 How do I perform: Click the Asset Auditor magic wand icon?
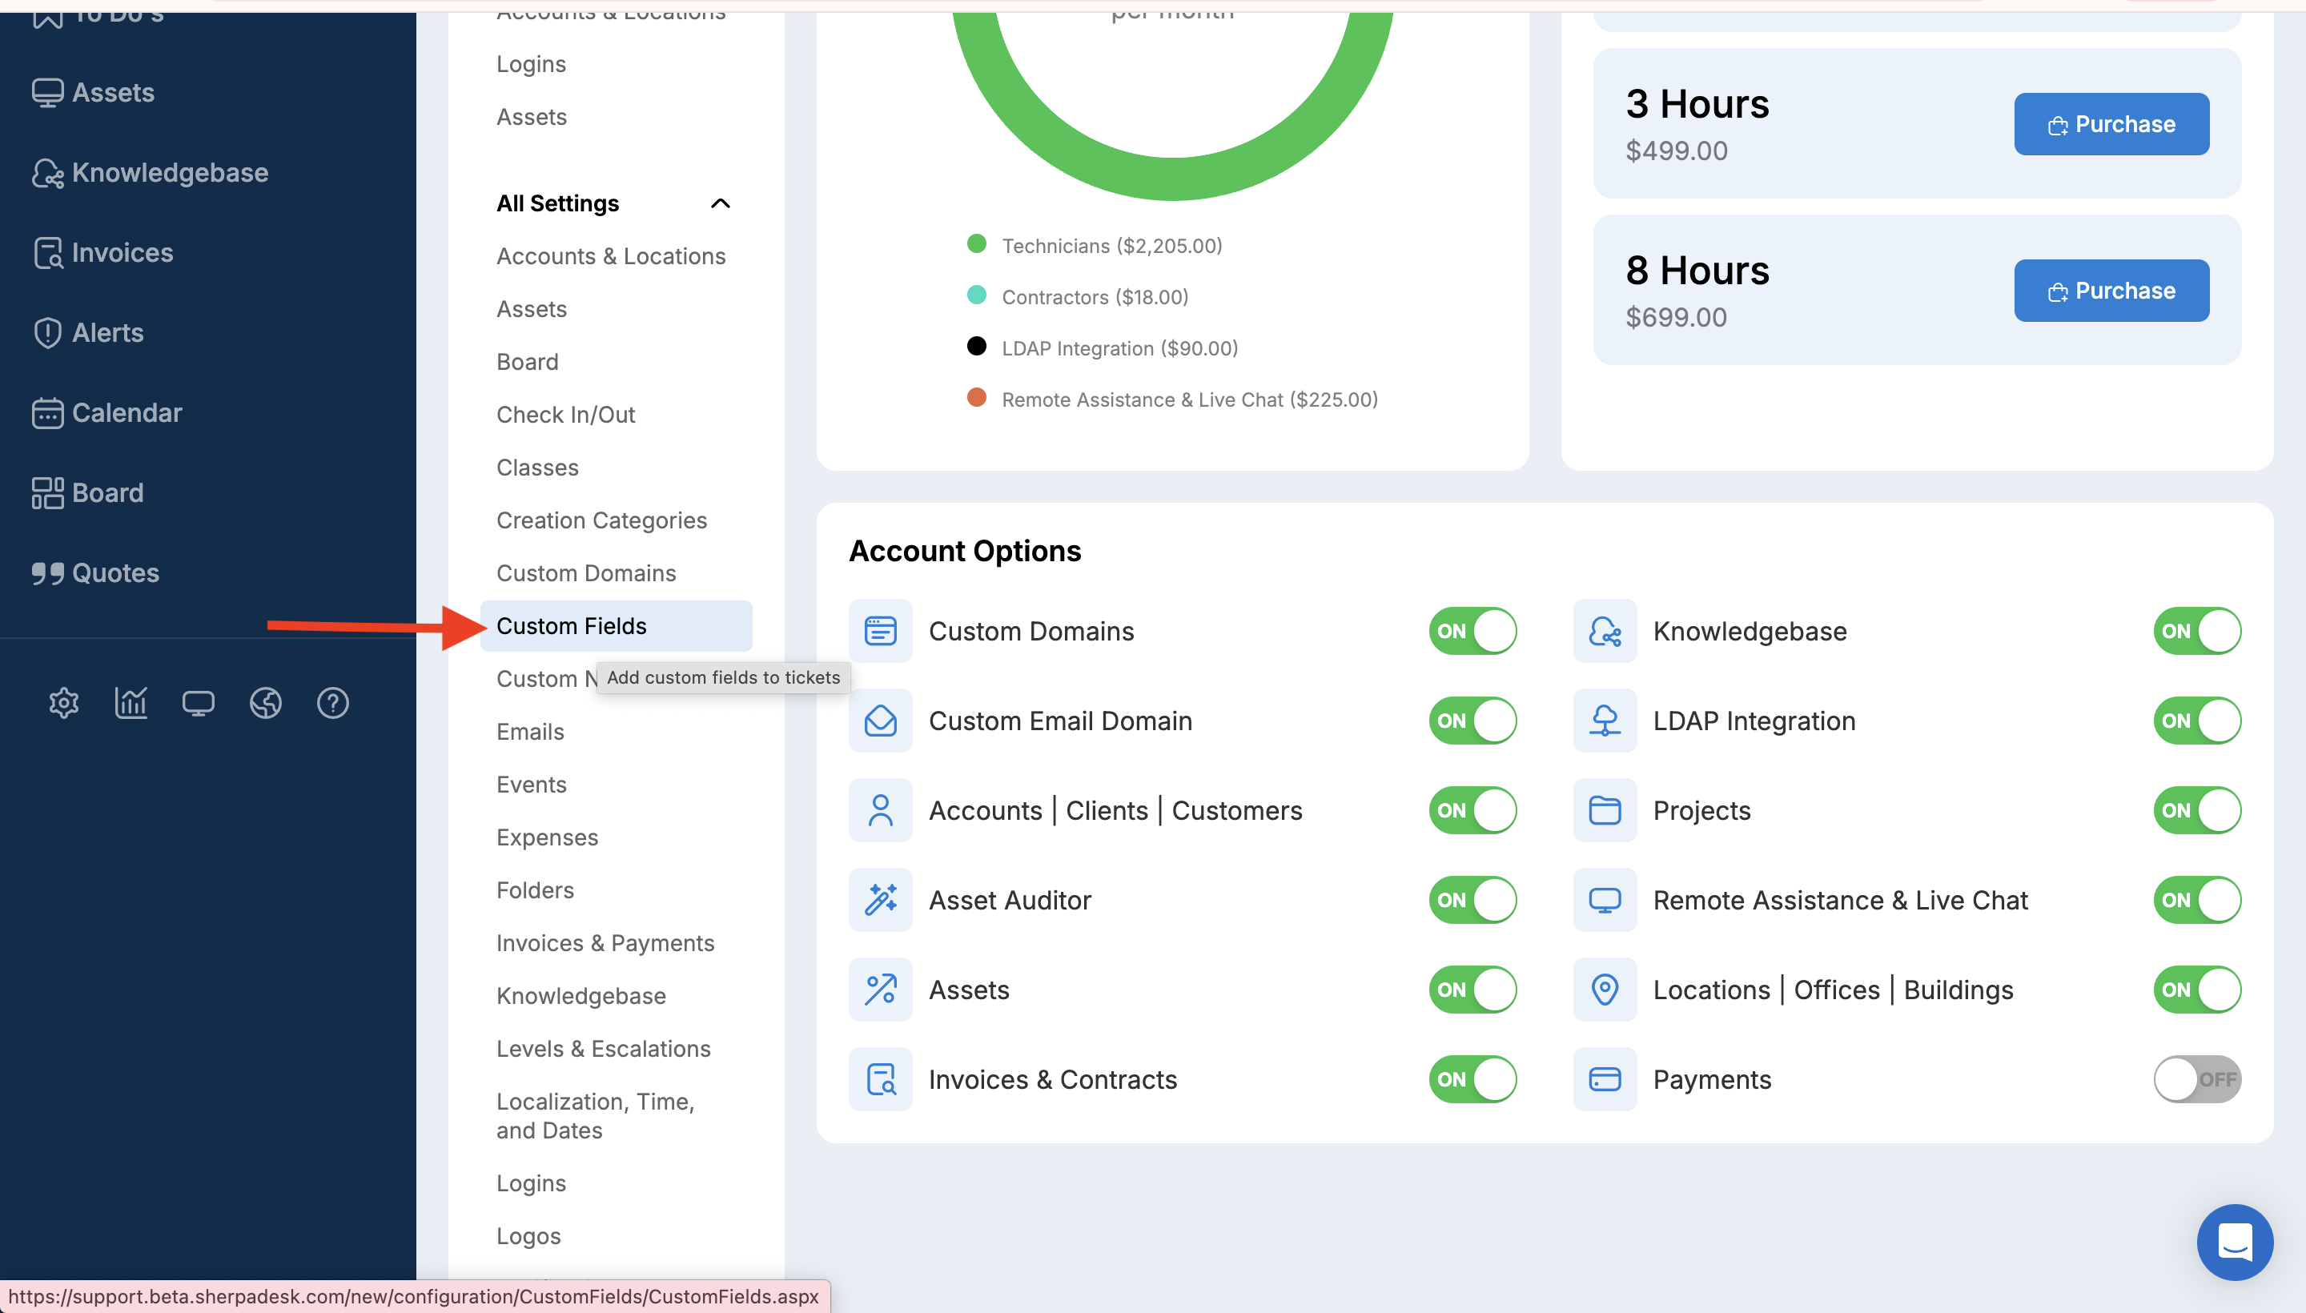(x=880, y=900)
